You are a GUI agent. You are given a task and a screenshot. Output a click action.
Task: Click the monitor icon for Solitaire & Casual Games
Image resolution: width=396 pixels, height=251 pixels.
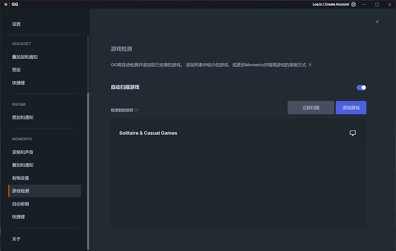tap(352, 133)
